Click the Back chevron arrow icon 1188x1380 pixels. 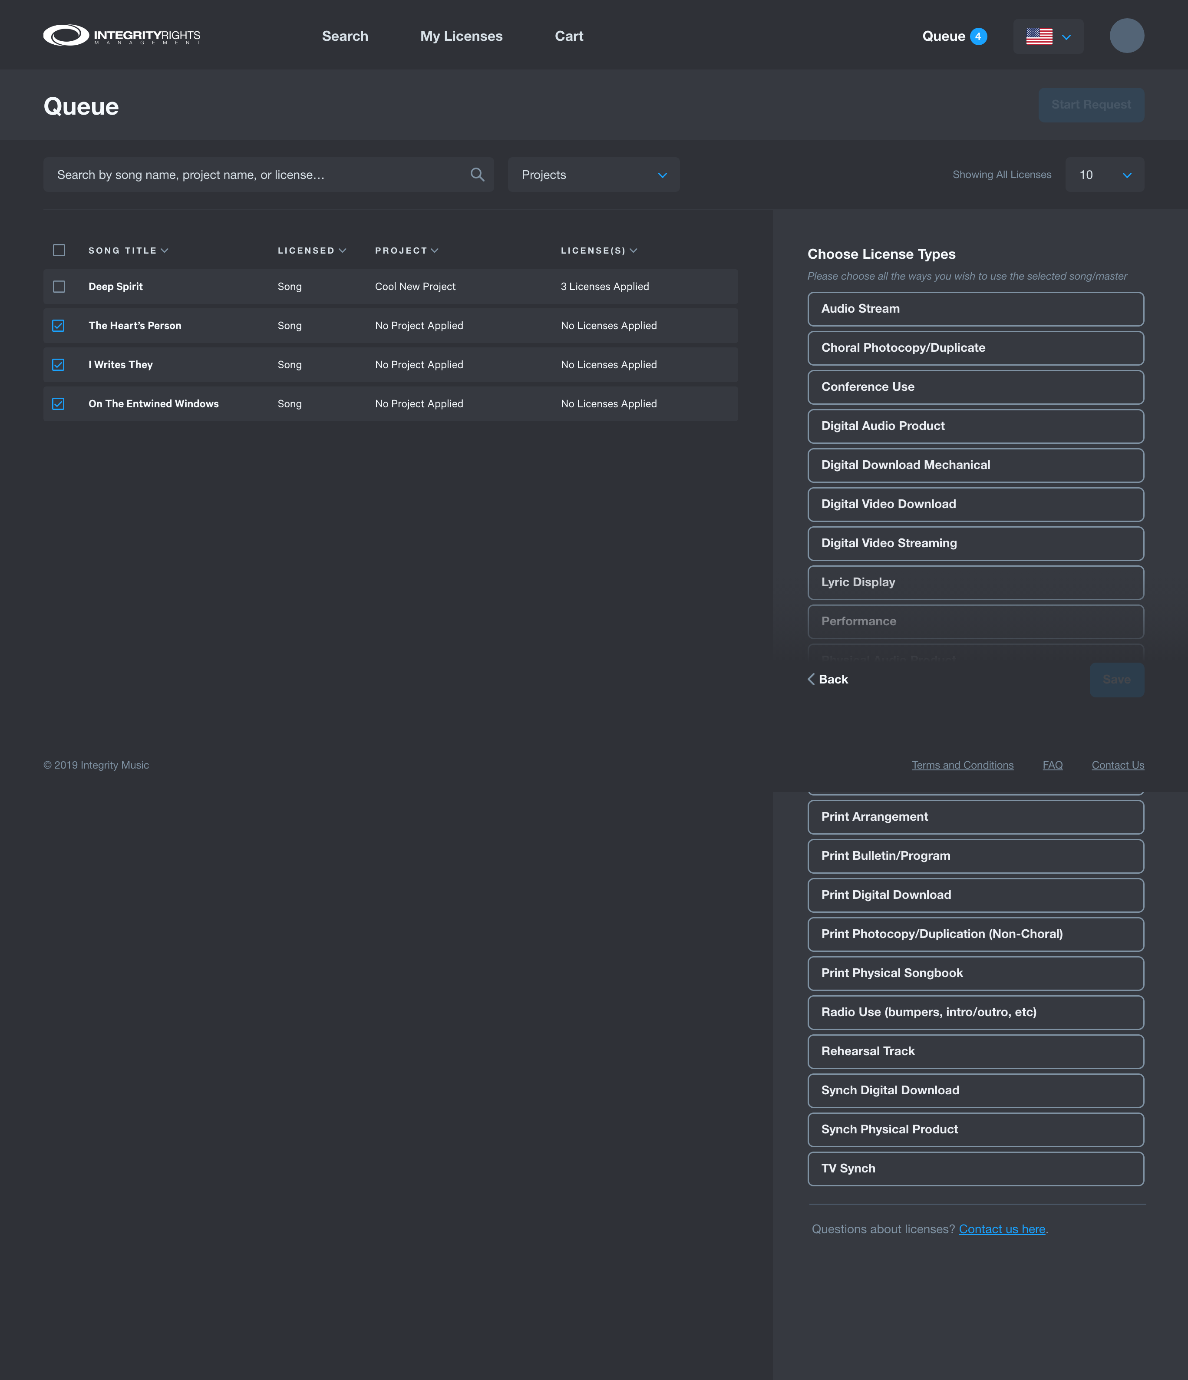pyautogui.click(x=811, y=679)
